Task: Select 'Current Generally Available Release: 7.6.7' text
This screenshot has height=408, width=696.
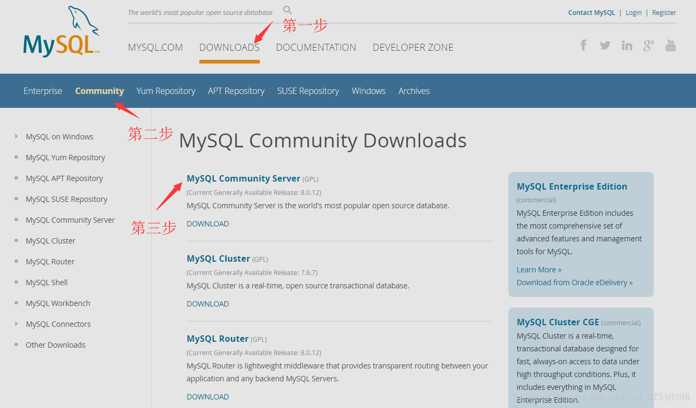Action: click(252, 272)
